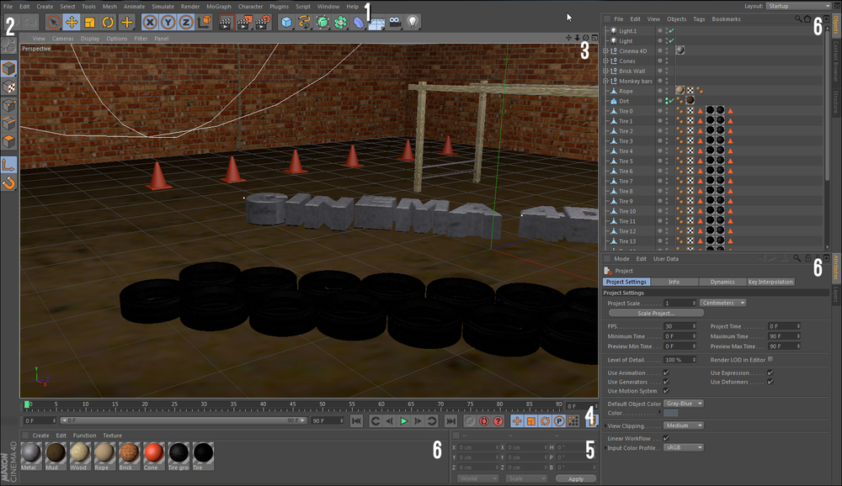
Task: Enable the Axis mode L-shaped icon
Action: point(8,165)
